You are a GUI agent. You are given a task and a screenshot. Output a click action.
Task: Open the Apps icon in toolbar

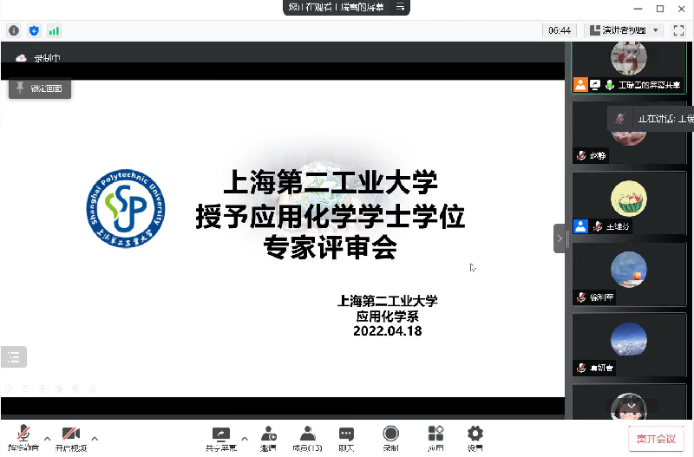(x=435, y=434)
